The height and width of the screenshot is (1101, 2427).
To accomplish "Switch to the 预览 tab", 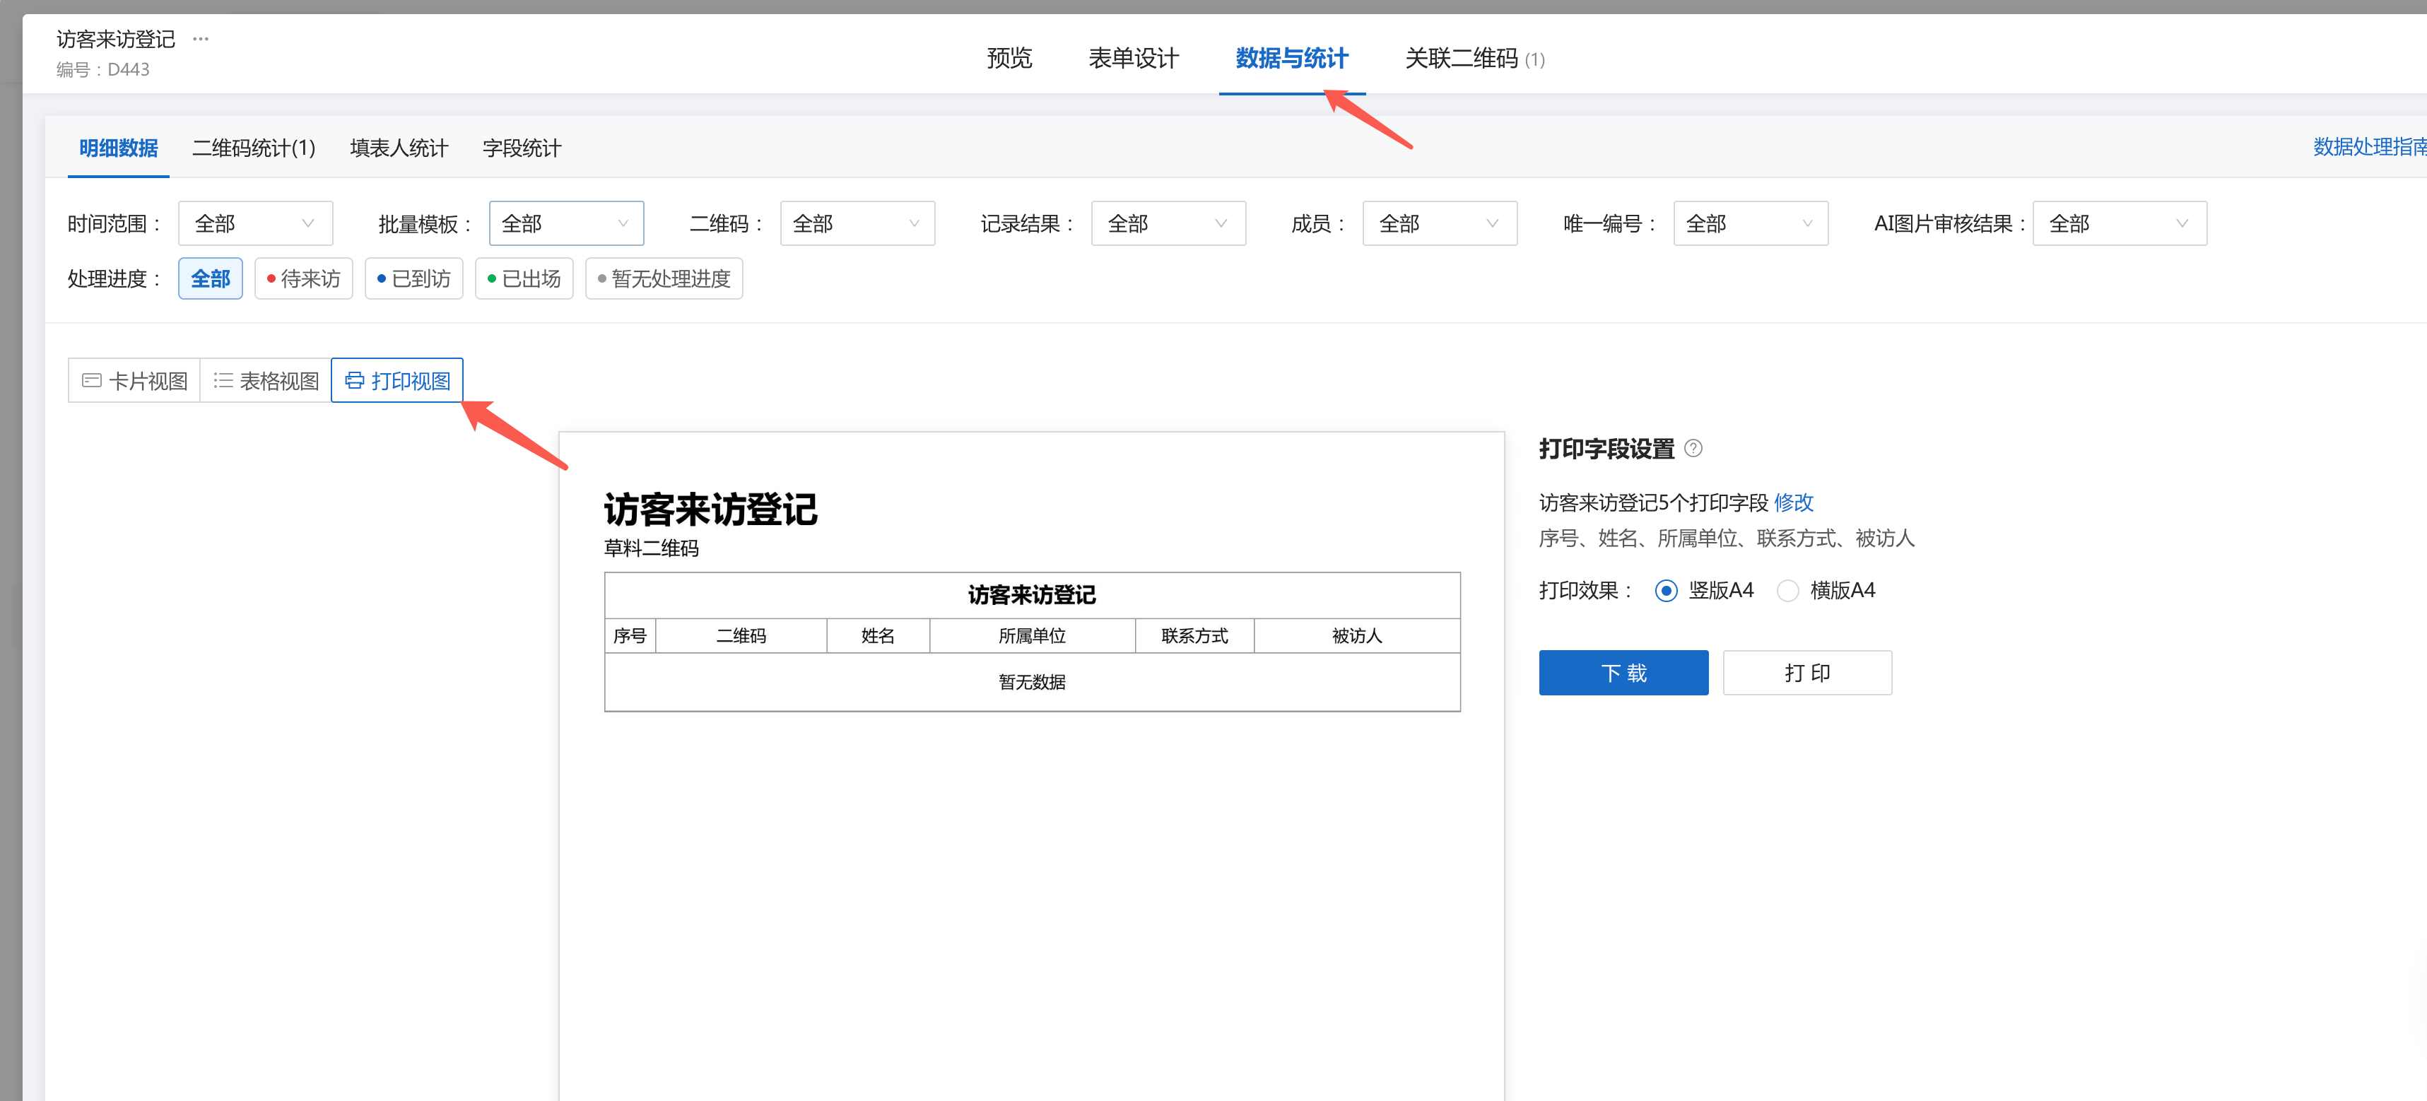I will tap(1009, 59).
